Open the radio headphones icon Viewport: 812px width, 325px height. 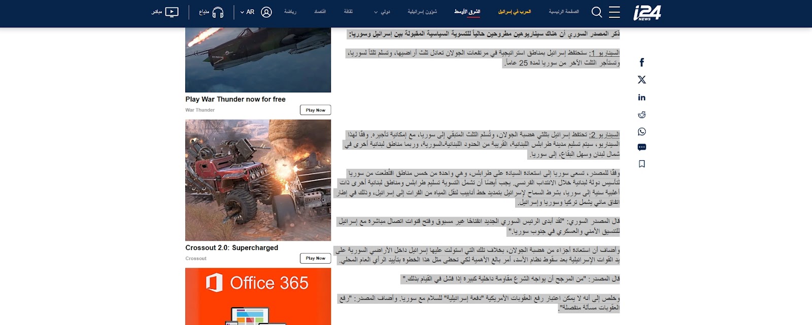click(218, 12)
